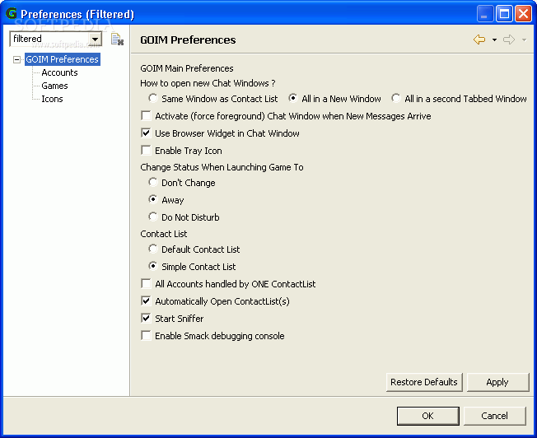Click the Restore Defaults button
The width and height of the screenshot is (537, 438).
click(x=424, y=382)
